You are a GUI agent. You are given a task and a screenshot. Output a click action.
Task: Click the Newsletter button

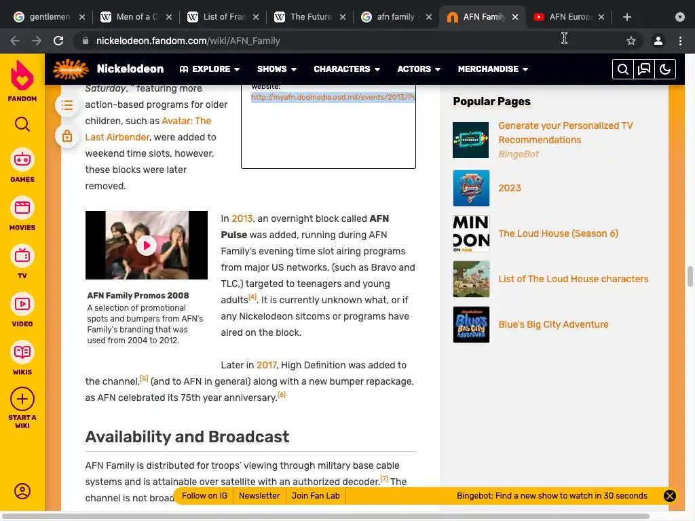tap(259, 496)
